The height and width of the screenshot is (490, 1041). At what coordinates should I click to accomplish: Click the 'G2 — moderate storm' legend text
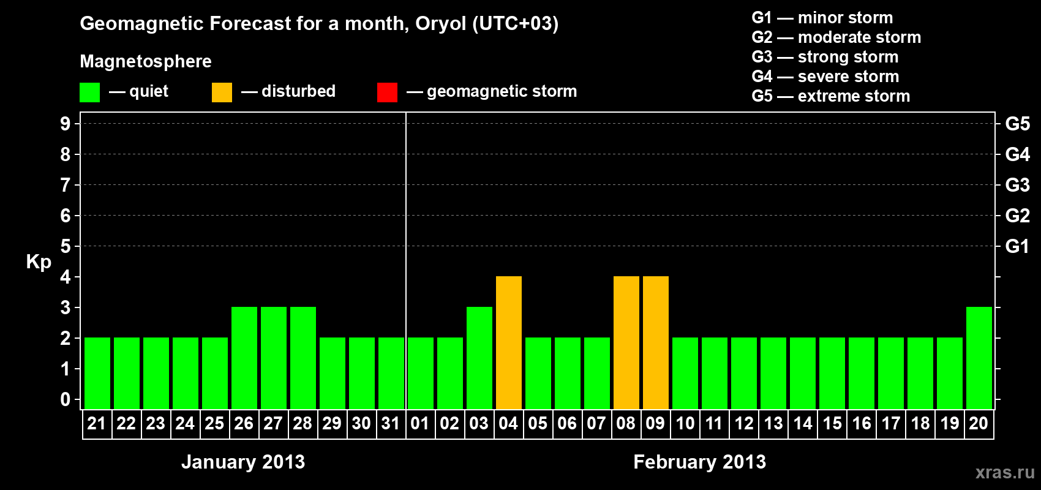click(836, 37)
